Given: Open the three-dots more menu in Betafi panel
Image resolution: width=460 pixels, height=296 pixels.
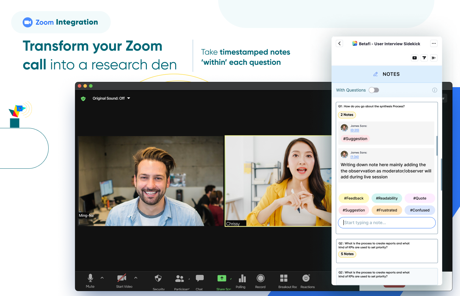Looking at the screenshot, I should point(434,43).
